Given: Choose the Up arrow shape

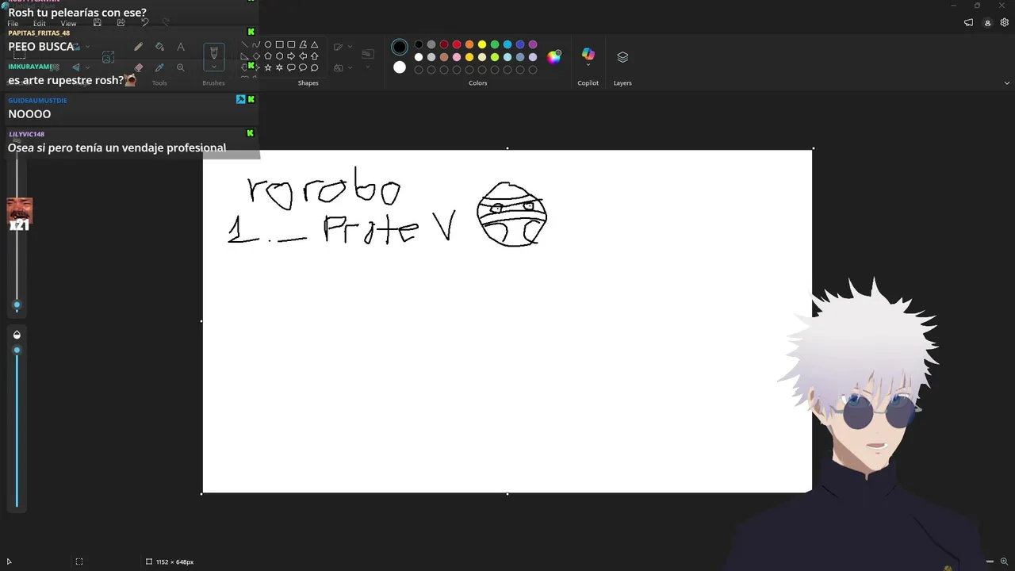Looking at the screenshot, I should pos(315,56).
